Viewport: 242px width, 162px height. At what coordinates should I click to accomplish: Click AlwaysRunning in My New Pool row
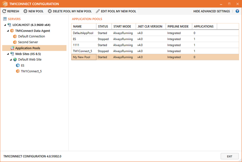(123, 57)
